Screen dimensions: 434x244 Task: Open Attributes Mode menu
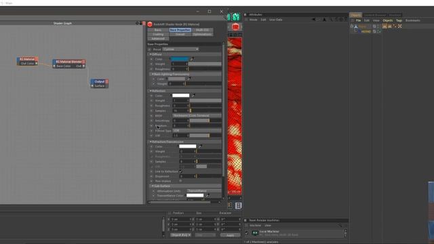[253, 20]
